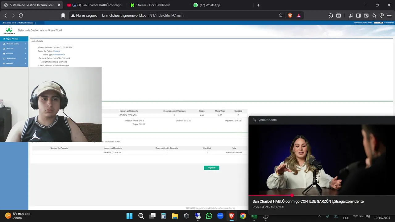The height and width of the screenshot is (222, 395).
Task: Click the taskbar date 10/10/2025
Action: pos(382,218)
